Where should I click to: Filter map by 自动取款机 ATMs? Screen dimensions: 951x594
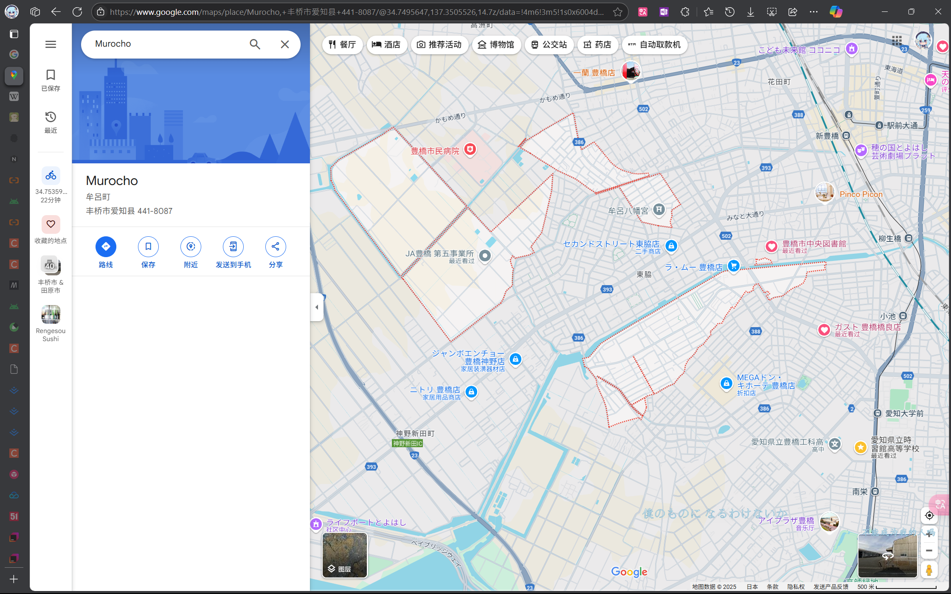coord(654,45)
